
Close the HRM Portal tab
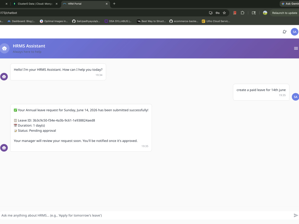[x=107, y=4]
